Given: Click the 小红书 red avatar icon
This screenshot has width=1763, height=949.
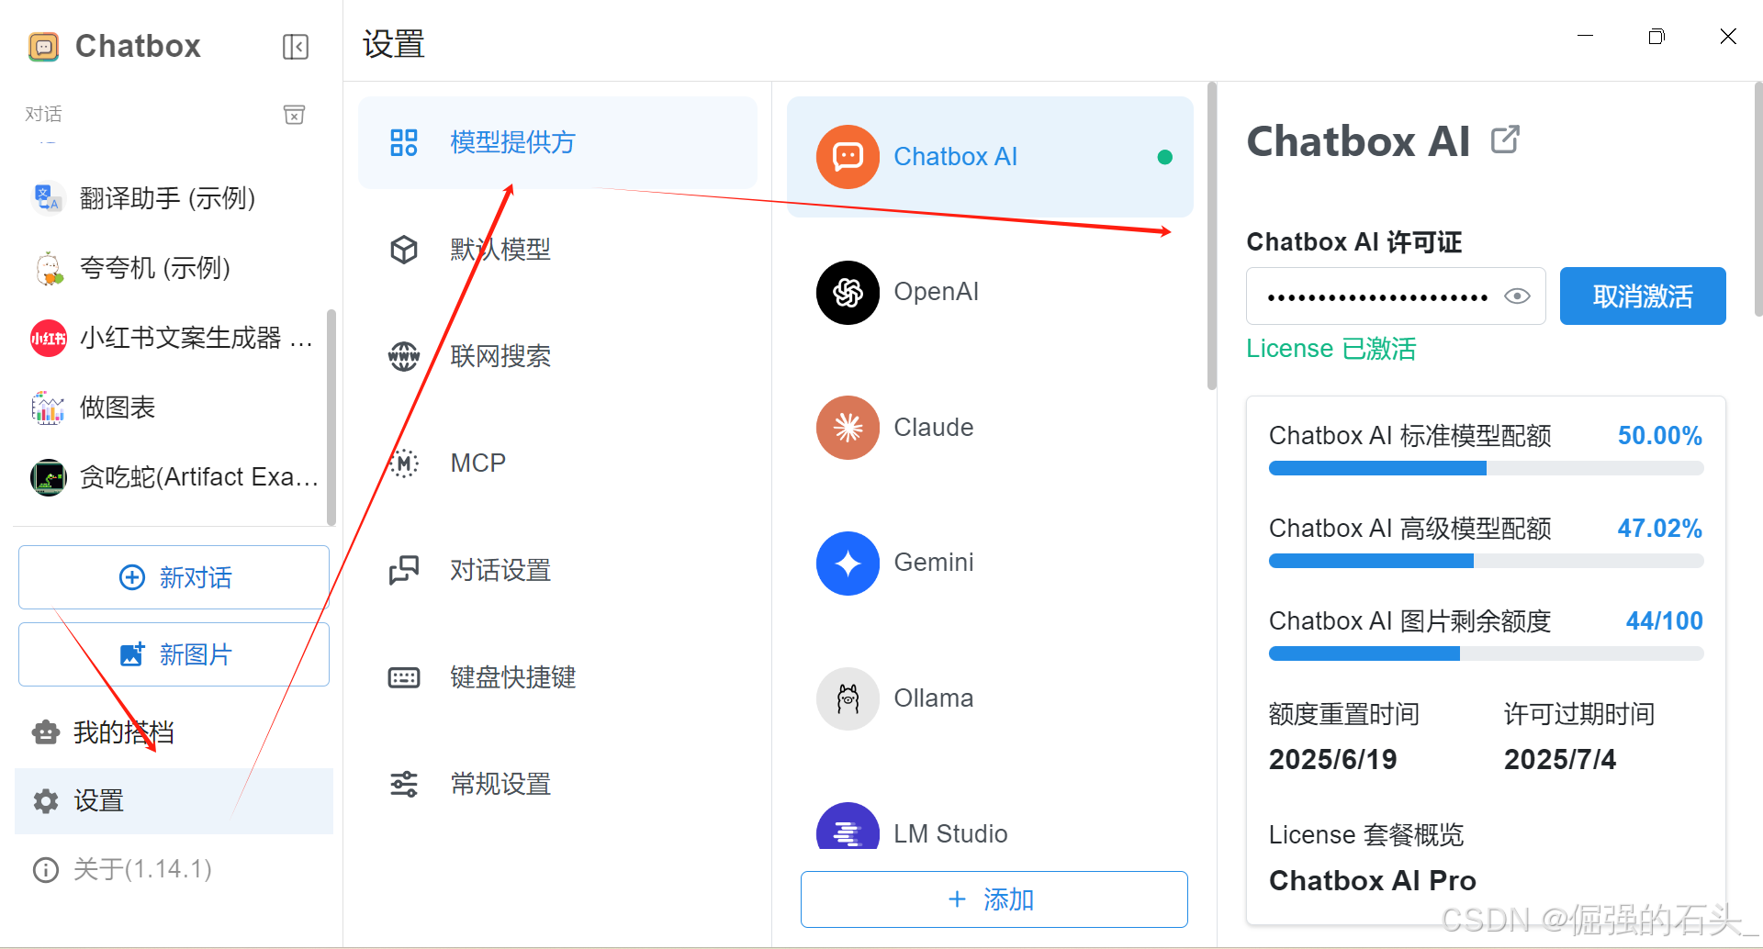Looking at the screenshot, I should (x=48, y=338).
